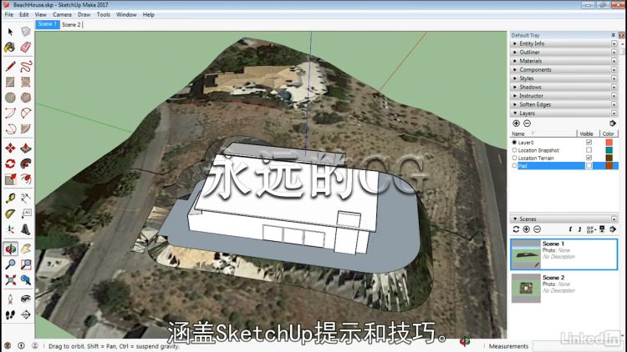
Task: Activate the Axes tool
Action: (10, 229)
